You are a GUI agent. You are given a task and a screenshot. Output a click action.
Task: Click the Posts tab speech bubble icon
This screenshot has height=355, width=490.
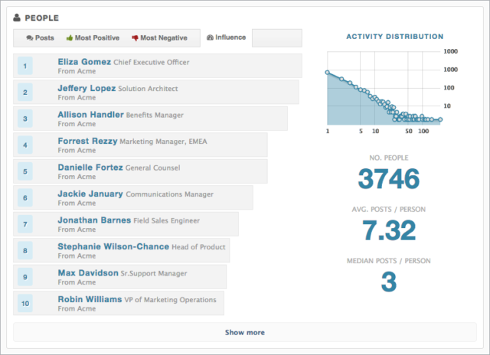[x=30, y=37]
